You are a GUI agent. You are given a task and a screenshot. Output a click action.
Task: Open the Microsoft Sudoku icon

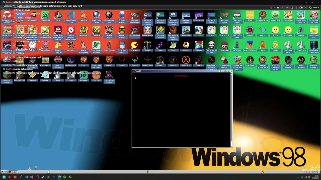pyautogui.click(x=211, y=17)
